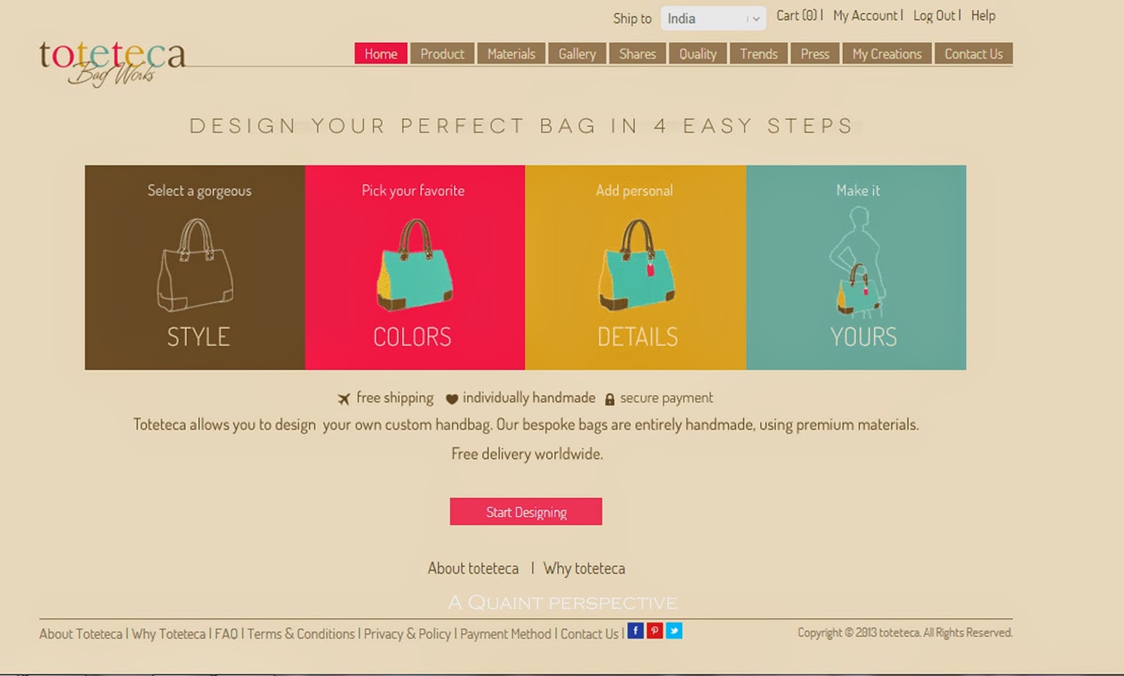Viewport: 1124px width, 676px height.
Task: Click the woman silhouette in YOURS panel
Action: [x=857, y=262]
